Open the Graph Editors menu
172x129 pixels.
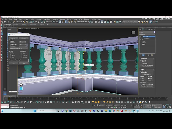(47, 19)
